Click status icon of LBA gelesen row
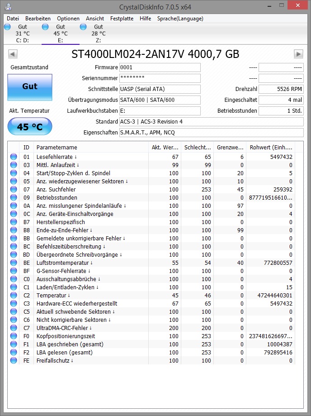This screenshot has width=311, height=416. (14, 353)
